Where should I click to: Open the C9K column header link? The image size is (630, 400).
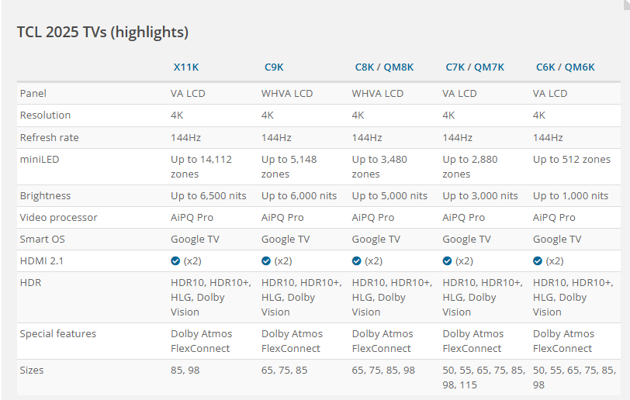pos(274,67)
